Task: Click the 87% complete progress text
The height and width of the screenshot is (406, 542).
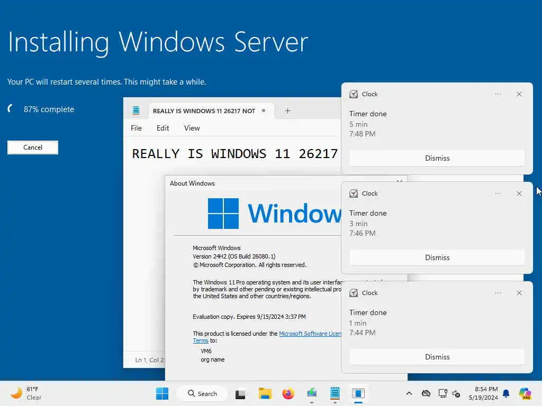Action: click(49, 109)
